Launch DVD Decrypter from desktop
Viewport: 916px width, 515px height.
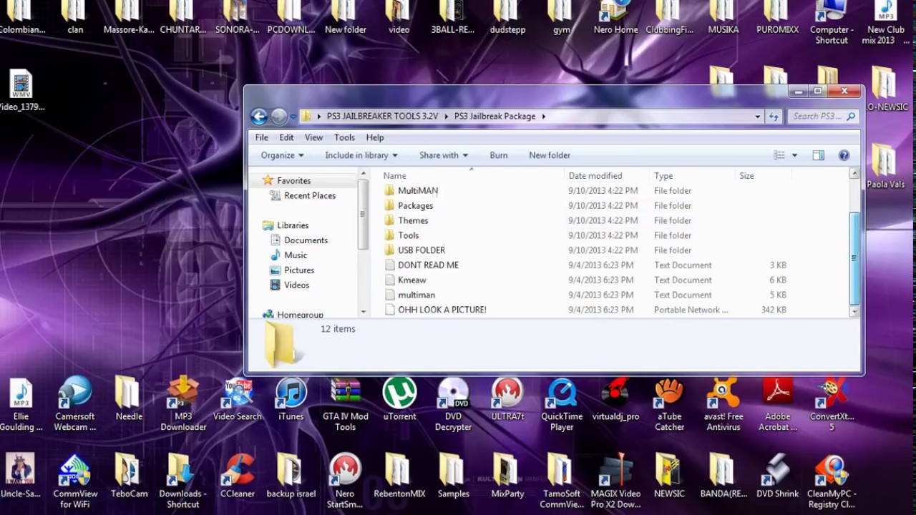pyautogui.click(x=453, y=406)
